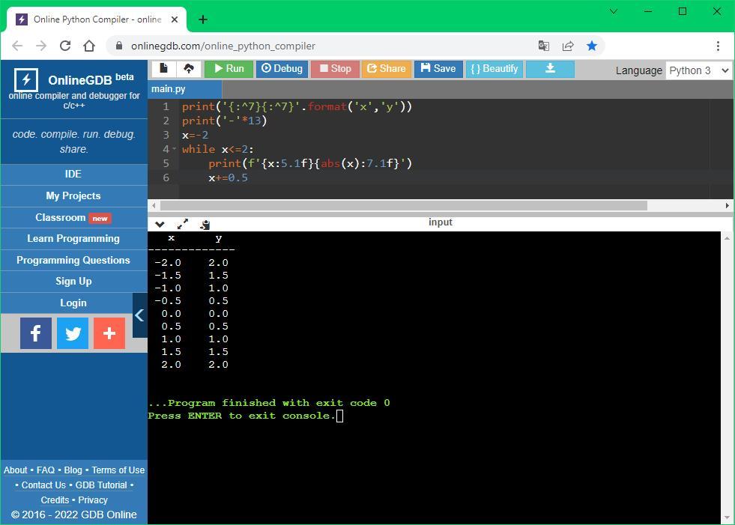Open a new browser tab
The image size is (735, 525).
coord(203,19)
